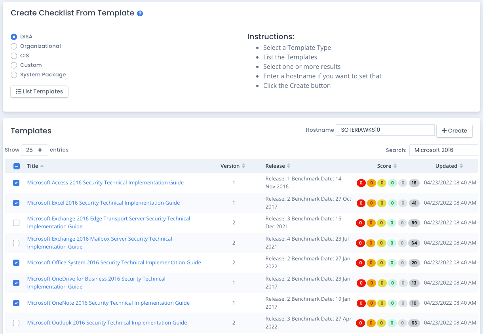The width and height of the screenshot is (483, 334).
Task: Open Microsoft OneNote 2016 STIG link
Action: click(108, 303)
